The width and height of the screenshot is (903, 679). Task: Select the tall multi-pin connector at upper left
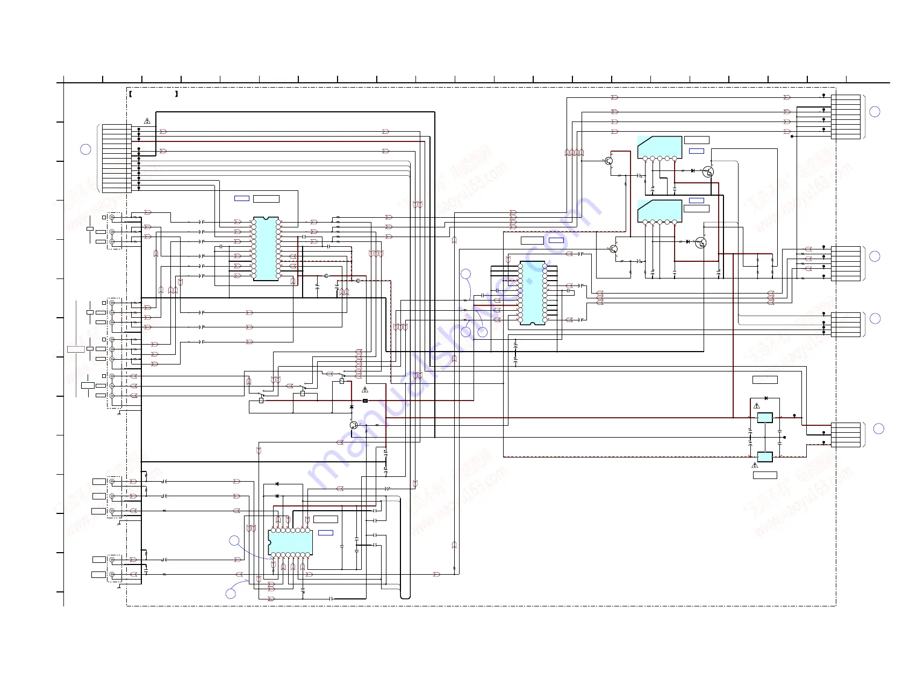tap(117, 159)
